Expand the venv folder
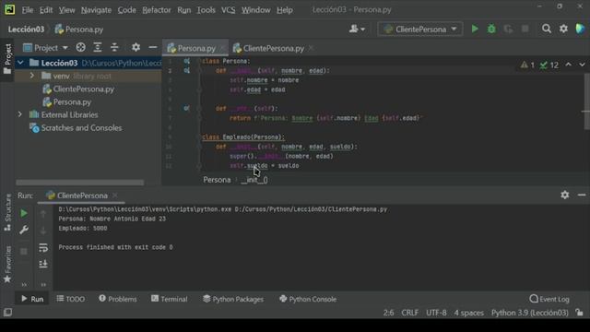590x332 pixels. (x=32, y=76)
